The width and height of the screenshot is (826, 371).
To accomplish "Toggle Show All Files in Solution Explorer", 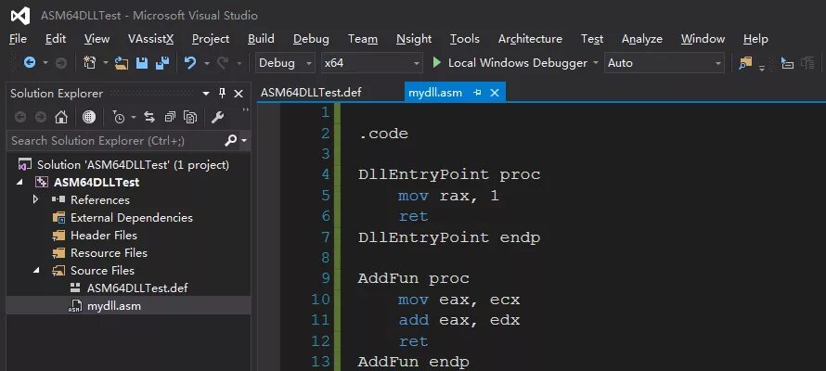I will (190, 117).
